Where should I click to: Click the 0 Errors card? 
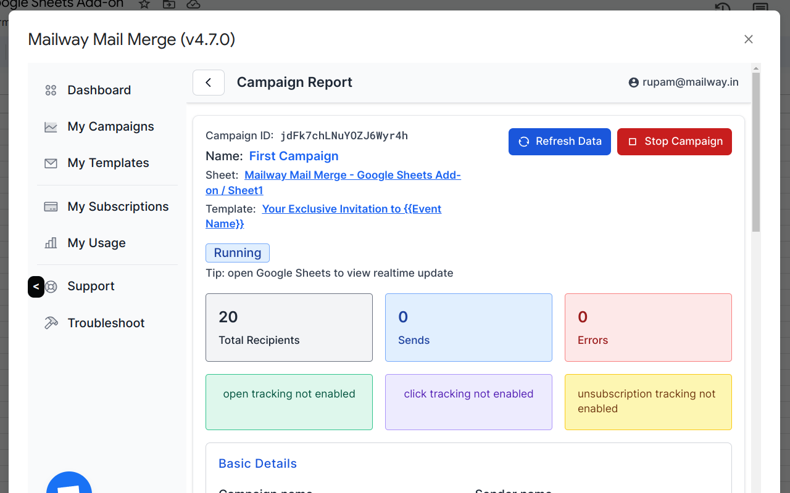coord(648,327)
